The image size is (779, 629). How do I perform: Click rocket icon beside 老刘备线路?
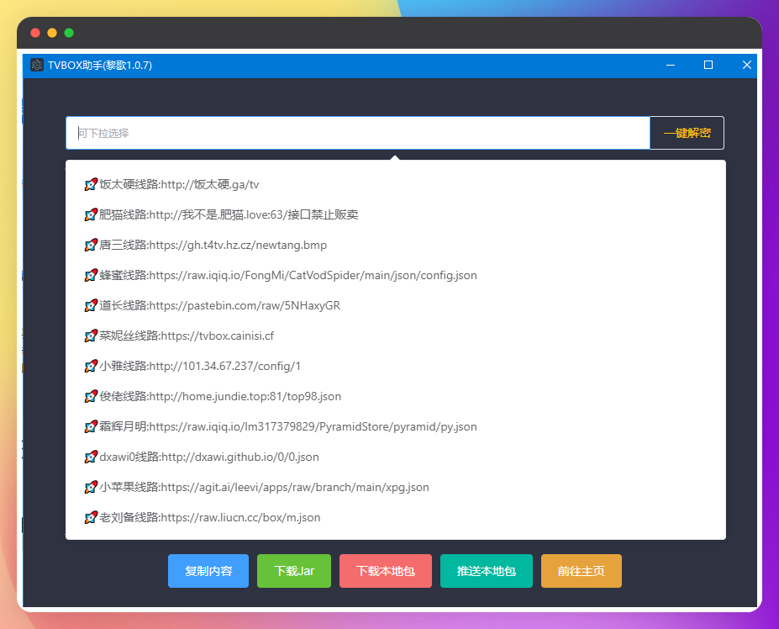[91, 518]
